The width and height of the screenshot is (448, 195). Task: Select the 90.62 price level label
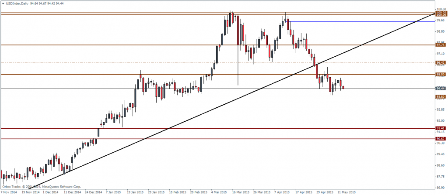441,139
